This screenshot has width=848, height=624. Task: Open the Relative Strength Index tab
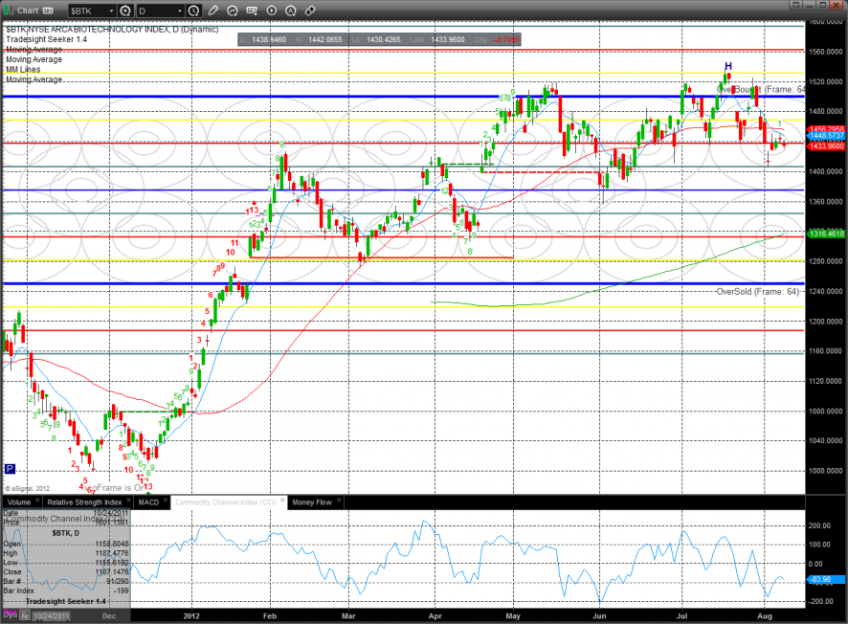click(85, 501)
